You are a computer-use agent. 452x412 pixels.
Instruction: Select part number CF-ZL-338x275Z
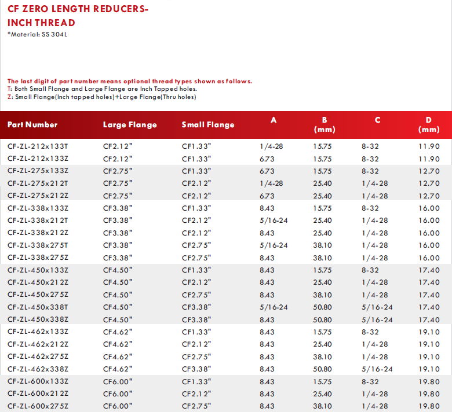pos(38,257)
